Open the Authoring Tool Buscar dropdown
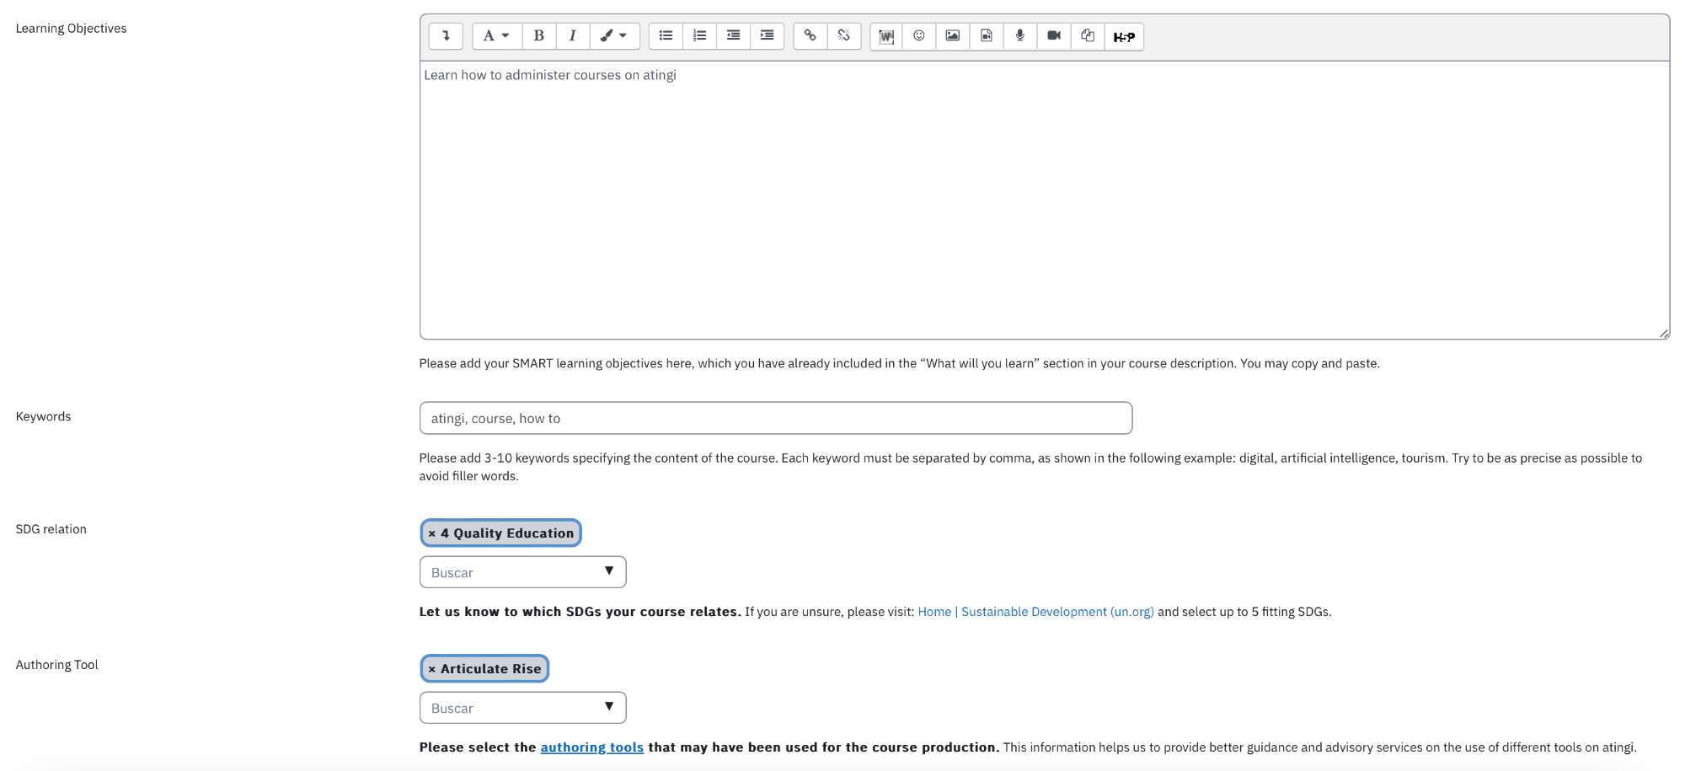Screen dimensions: 1685x771 pos(522,708)
